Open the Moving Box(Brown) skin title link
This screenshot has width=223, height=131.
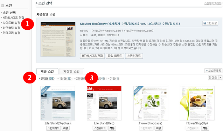pos(130,24)
